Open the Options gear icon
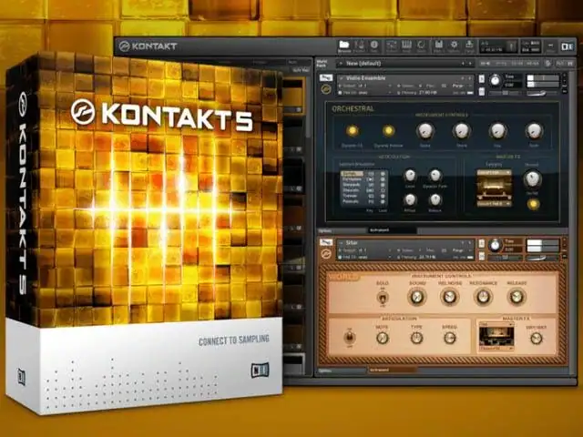Screen dimensions: 583x437 454,46
